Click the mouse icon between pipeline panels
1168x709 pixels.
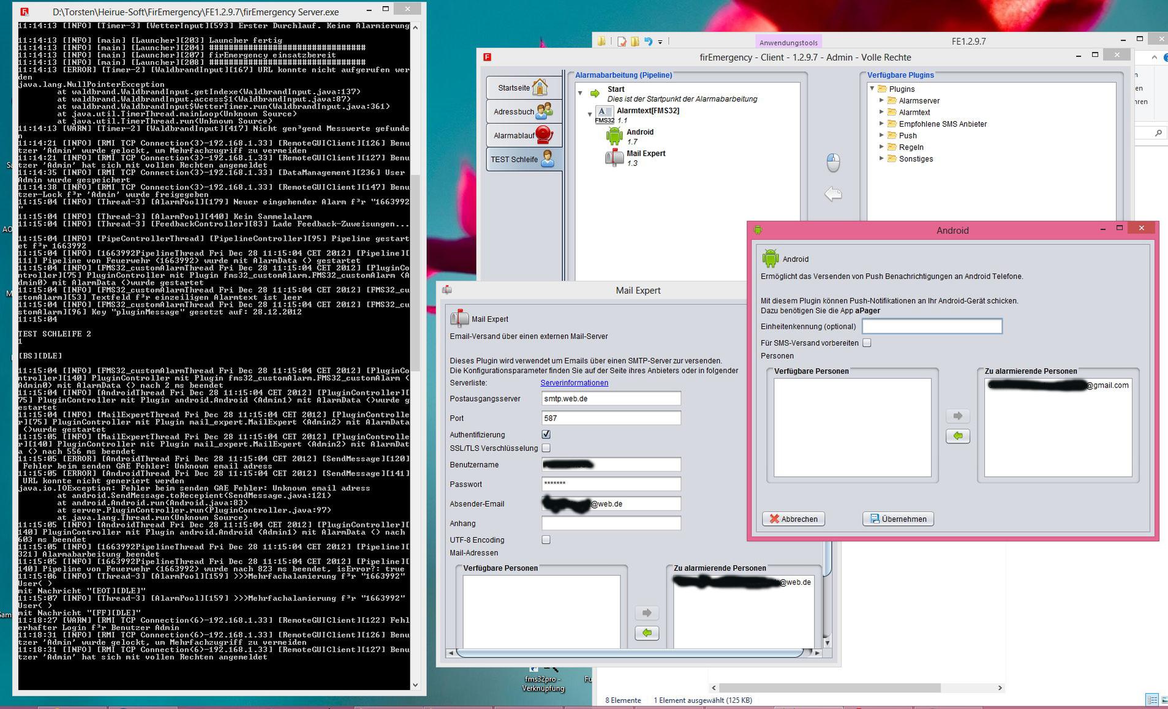tap(832, 162)
